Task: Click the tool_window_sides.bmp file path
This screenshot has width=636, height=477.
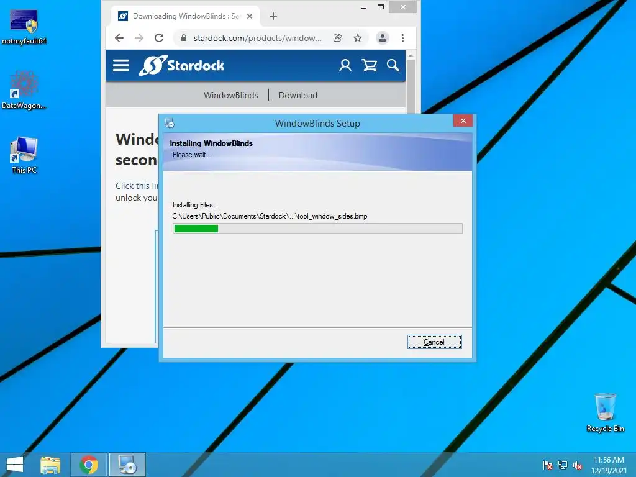Action: tap(270, 216)
